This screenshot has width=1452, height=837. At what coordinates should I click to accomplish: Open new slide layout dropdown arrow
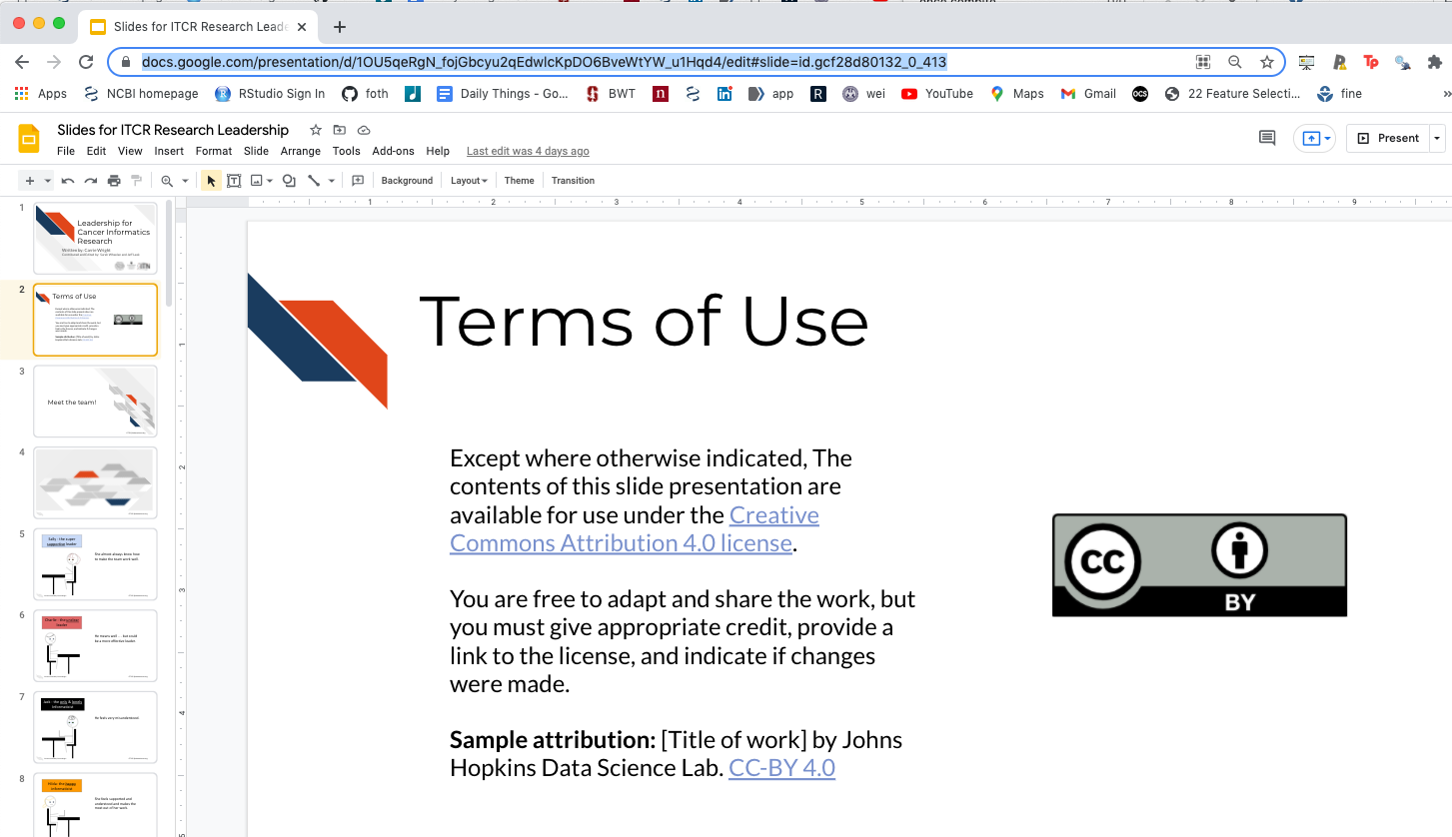click(48, 181)
